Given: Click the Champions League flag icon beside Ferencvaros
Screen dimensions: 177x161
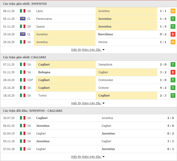Looking at the screenshot, I should pos(23,19).
